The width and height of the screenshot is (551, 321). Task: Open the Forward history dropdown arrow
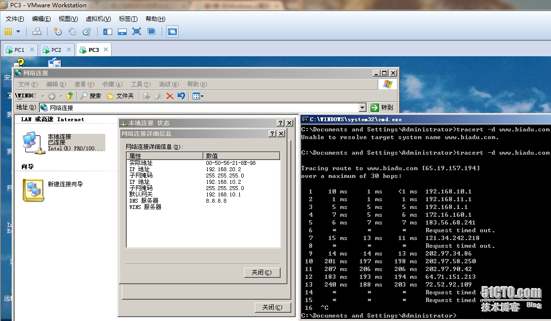pyautogui.click(x=61, y=96)
